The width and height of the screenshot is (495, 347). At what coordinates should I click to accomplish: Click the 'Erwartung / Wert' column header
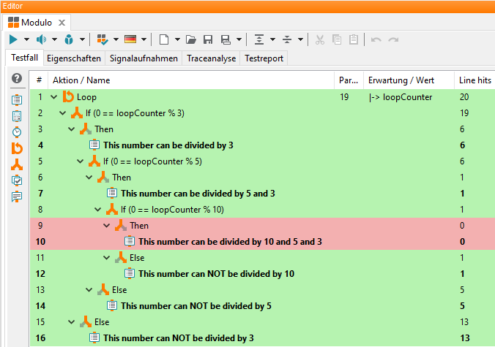(x=409, y=80)
